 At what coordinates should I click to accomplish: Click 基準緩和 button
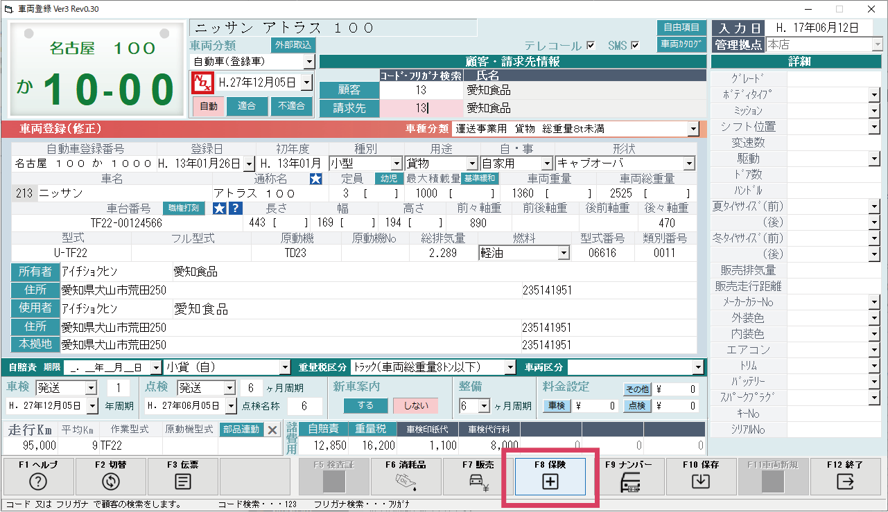click(480, 179)
